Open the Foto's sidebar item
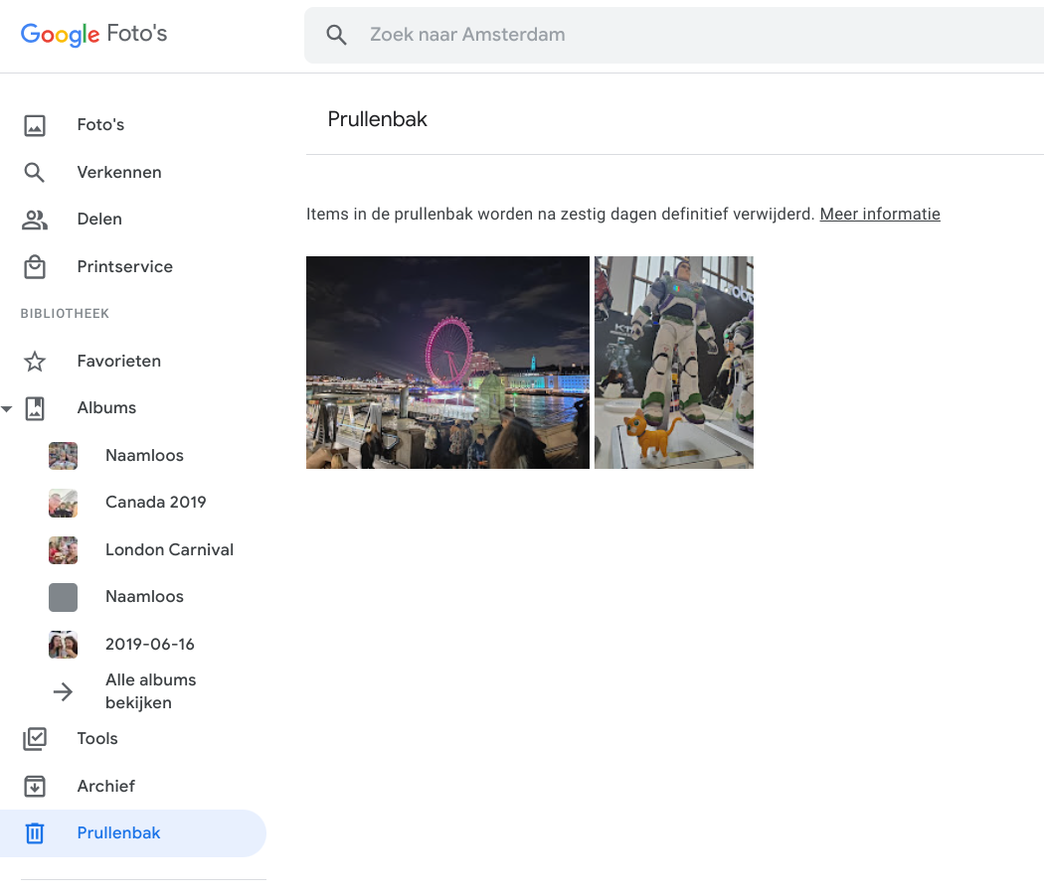Image resolution: width=1044 pixels, height=895 pixels. [x=100, y=124]
